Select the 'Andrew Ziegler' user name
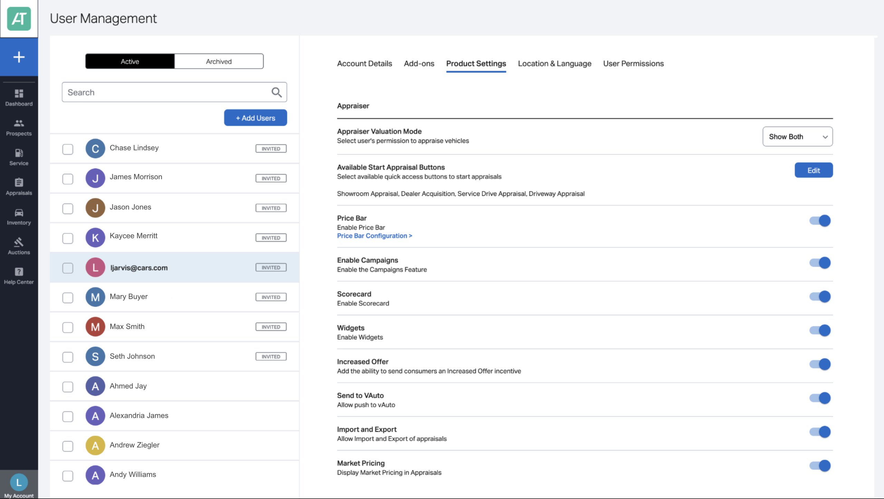The height and width of the screenshot is (499, 884). 135,445
